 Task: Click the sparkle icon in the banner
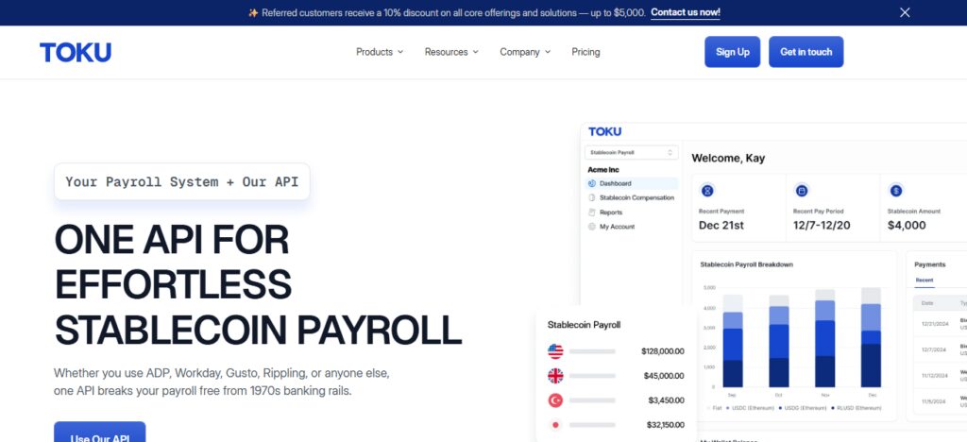253,12
